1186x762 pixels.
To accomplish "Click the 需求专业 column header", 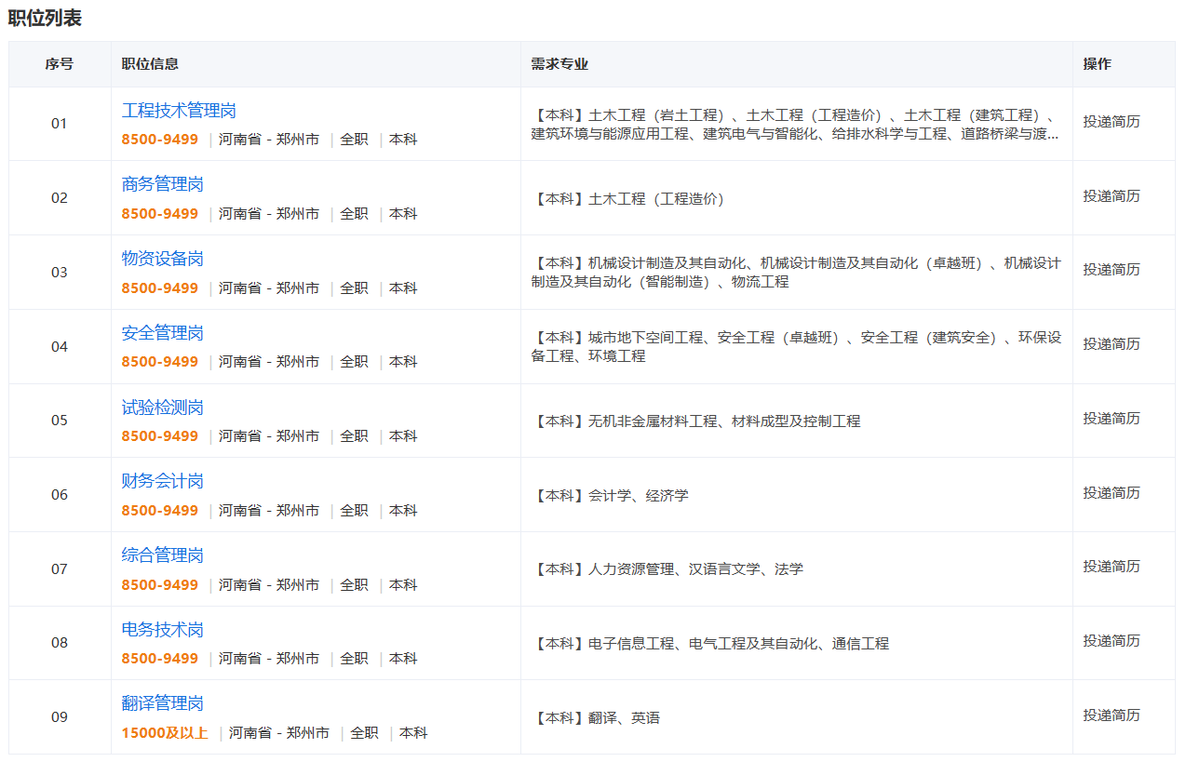I will point(559,64).
